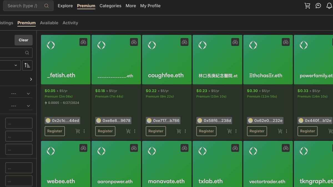Click the sidebar filter search magnifier icon
333x187 pixels.
click(27, 53)
